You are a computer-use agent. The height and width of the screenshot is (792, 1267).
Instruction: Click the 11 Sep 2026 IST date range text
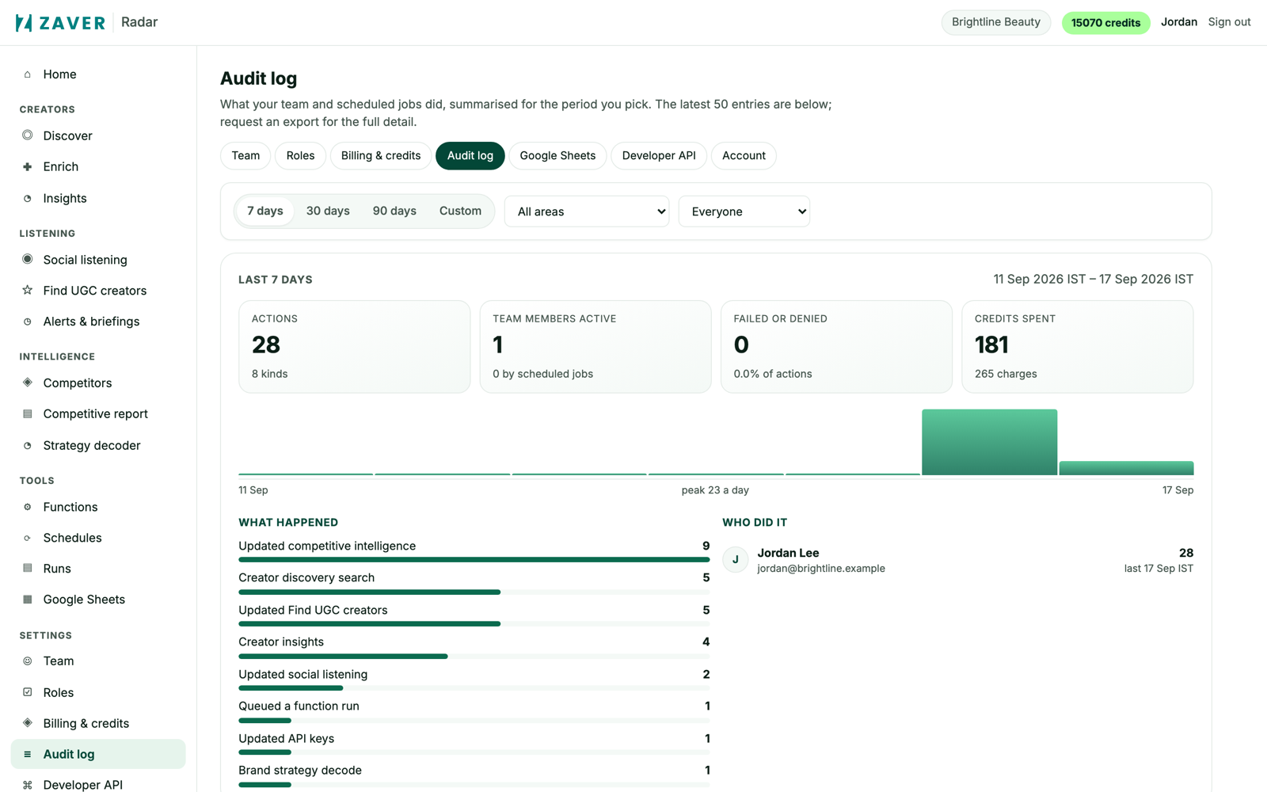click(1094, 280)
